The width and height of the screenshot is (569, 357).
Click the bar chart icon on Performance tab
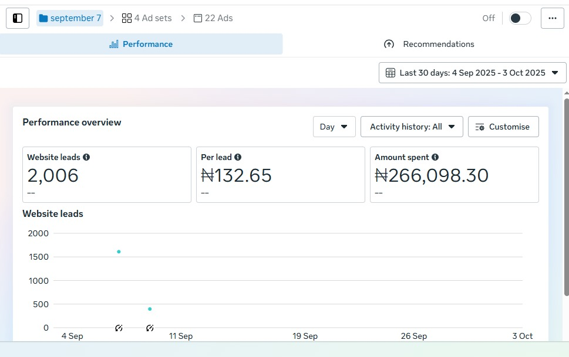tap(114, 44)
